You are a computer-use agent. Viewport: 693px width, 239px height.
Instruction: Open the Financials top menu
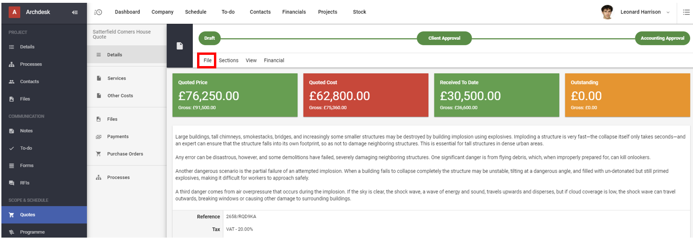tap(294, 12)
